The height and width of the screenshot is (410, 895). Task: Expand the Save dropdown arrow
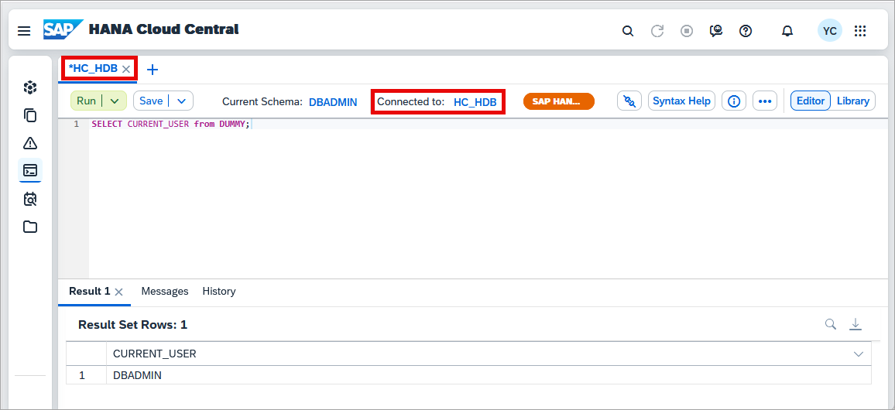(x=181, y=101)
